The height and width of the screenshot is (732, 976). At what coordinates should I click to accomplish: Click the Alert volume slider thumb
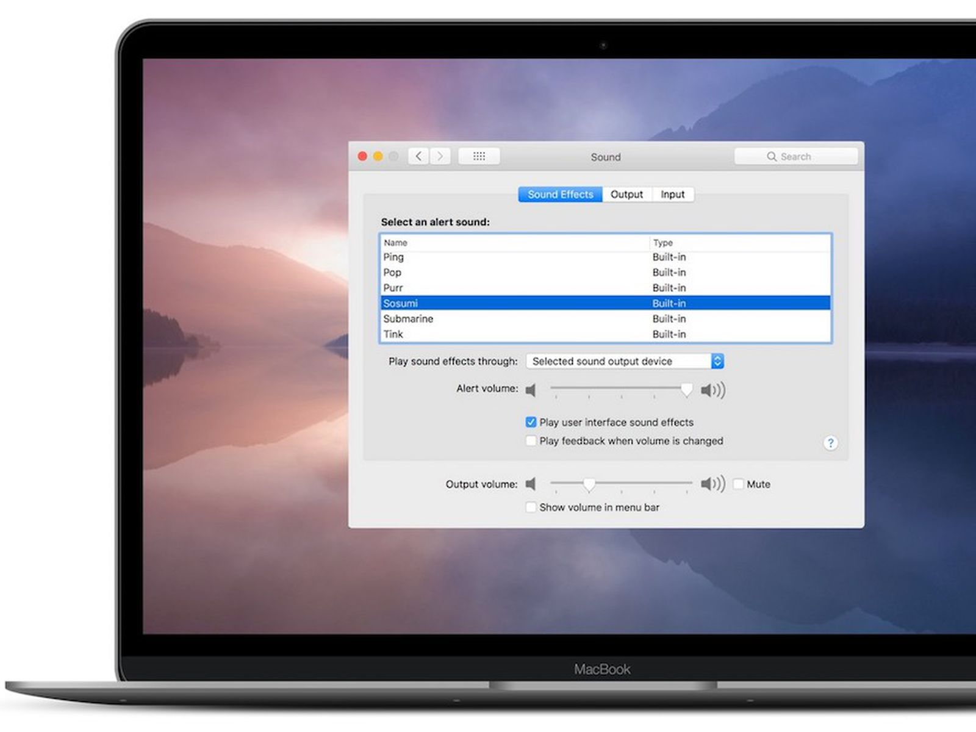[x=687, y=390]
